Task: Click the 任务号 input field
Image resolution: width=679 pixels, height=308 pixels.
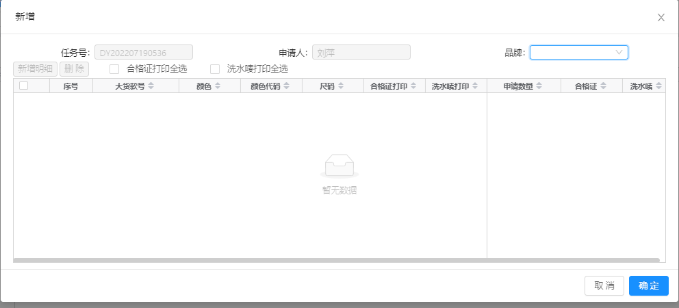Action: (x=144, y=53)
